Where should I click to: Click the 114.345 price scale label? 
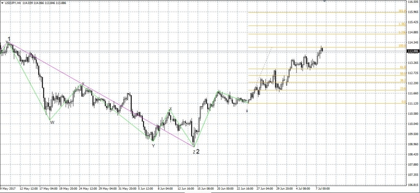tap(413, 43)
